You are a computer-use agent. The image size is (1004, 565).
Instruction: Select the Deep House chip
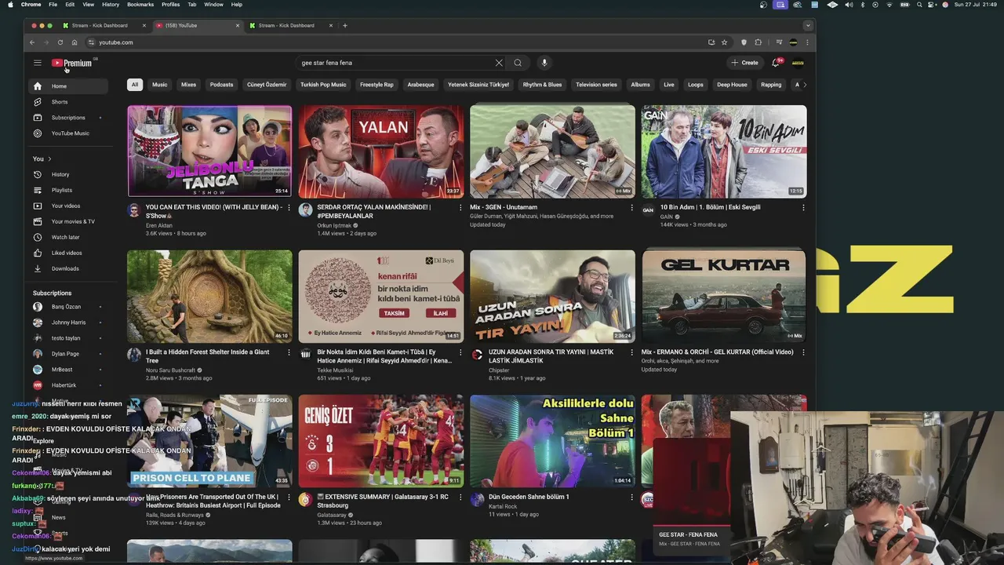click(x=732, y=85)
